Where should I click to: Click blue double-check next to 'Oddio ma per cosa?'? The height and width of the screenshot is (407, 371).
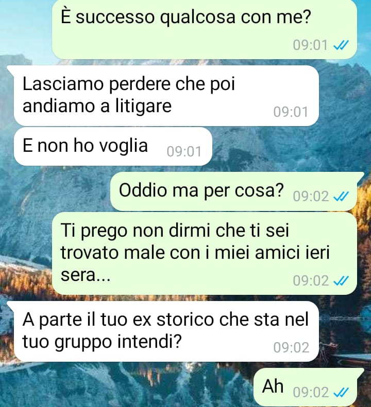(x=341, y=197)
